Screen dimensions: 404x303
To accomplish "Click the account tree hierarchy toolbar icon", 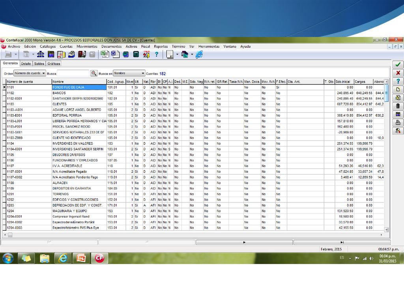I will [41, 54].
